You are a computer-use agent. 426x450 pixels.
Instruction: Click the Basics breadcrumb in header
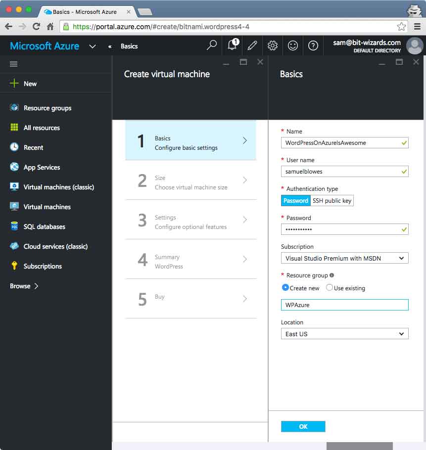click(x=129, y=46)
